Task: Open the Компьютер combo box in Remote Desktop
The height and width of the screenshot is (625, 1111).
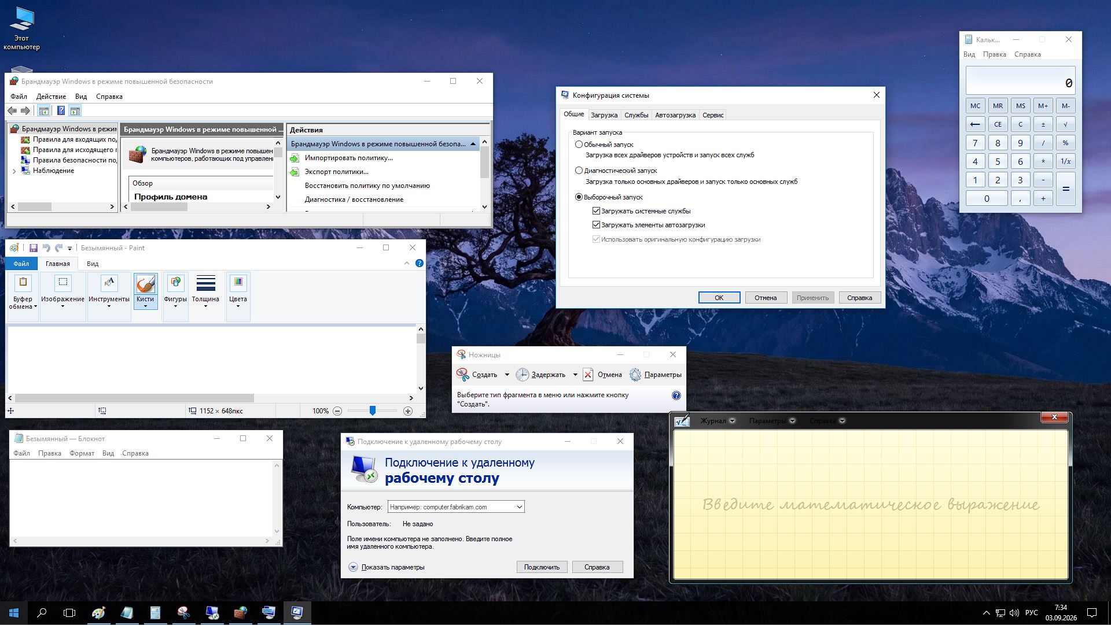Action: click(456, 507)
